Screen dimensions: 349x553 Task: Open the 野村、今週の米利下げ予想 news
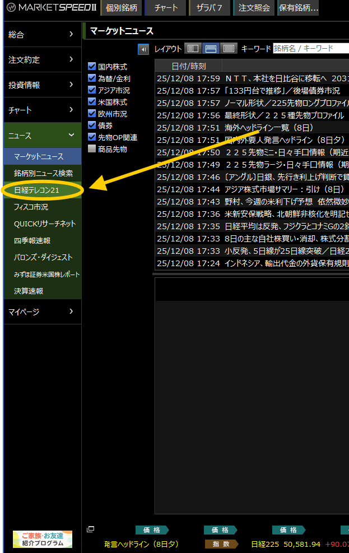coord(252,202)
